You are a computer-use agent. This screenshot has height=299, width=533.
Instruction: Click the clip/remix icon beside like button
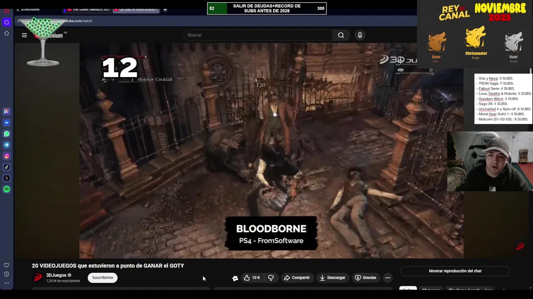pyautogui.click(x=235, y=278)
